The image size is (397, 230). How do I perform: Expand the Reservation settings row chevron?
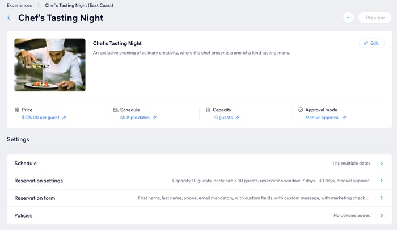[381, 181]
